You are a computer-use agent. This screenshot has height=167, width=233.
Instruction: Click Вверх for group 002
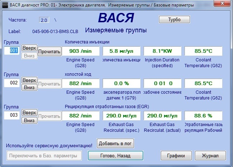tap(29, 80)
